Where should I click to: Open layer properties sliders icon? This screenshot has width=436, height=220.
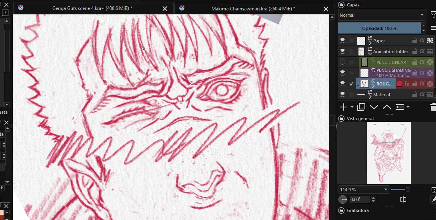[400, 107]
